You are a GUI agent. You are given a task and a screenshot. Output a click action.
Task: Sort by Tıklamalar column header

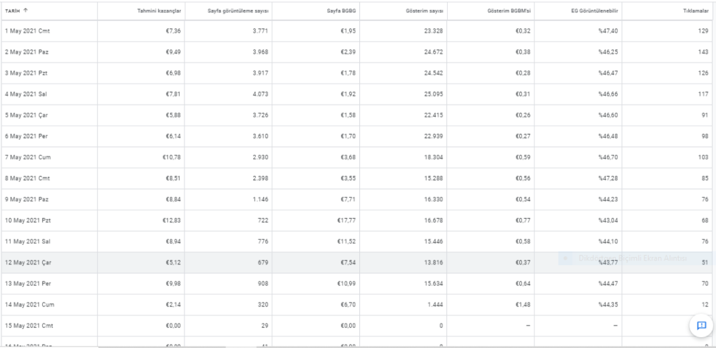699,11
